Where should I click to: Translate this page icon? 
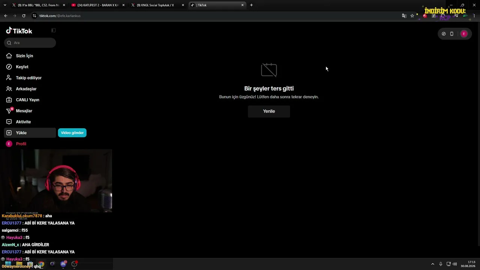click(404, 16)
